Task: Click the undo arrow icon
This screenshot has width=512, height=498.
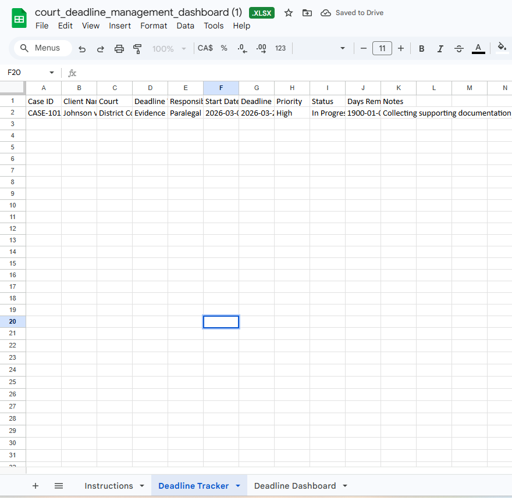Action: 82,49
